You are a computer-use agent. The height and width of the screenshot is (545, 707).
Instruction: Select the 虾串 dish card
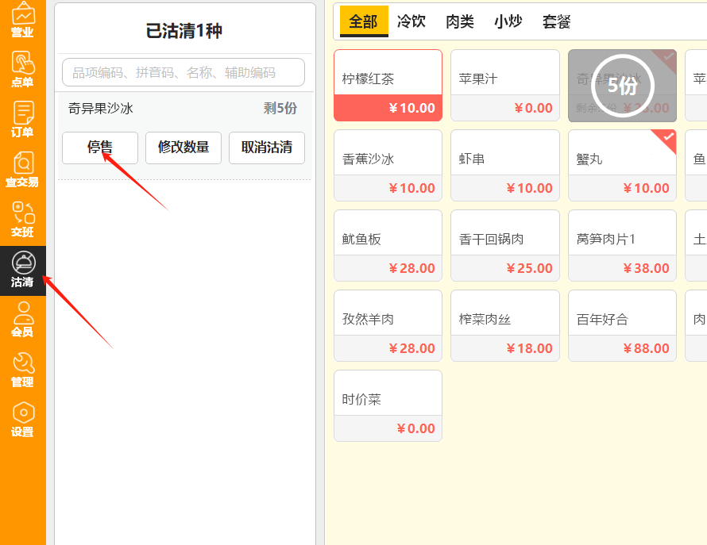505,165
